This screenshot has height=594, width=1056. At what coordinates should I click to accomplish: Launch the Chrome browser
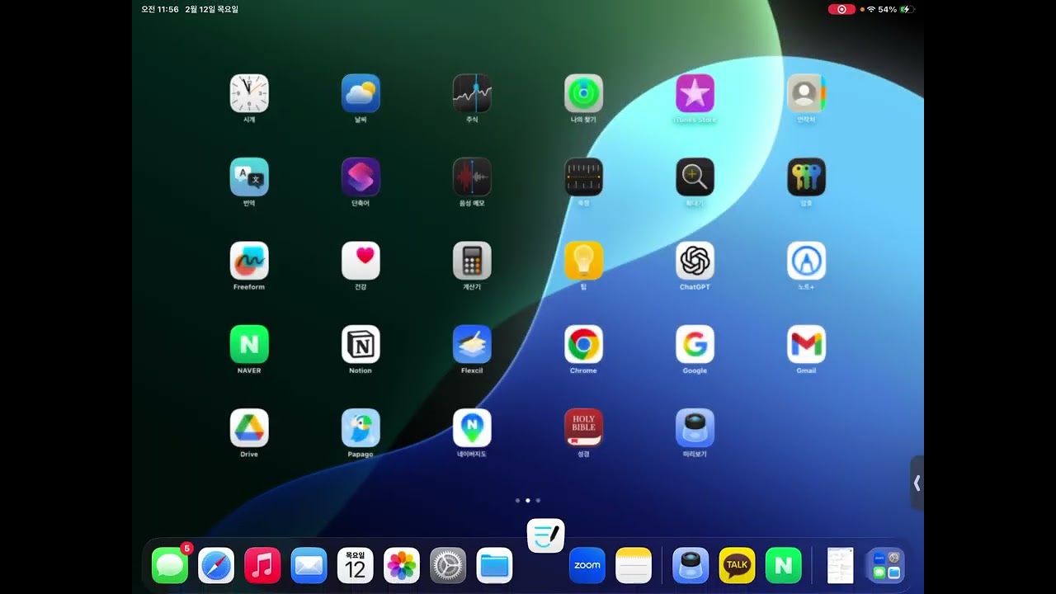click(x=583, y=344)
